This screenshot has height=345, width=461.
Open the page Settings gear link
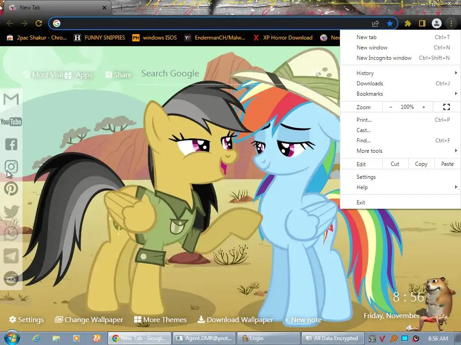point(27,319)
